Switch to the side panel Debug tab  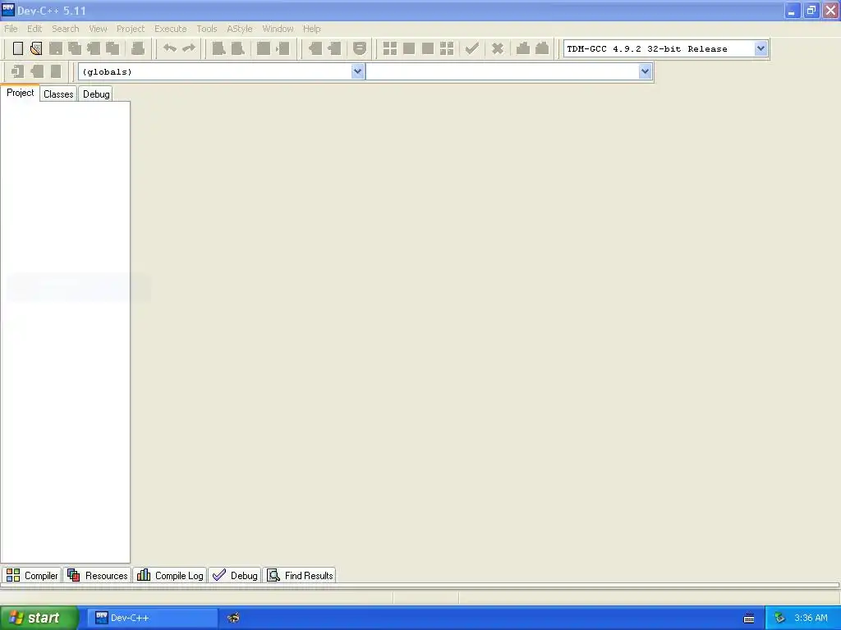tap(96, 94)
